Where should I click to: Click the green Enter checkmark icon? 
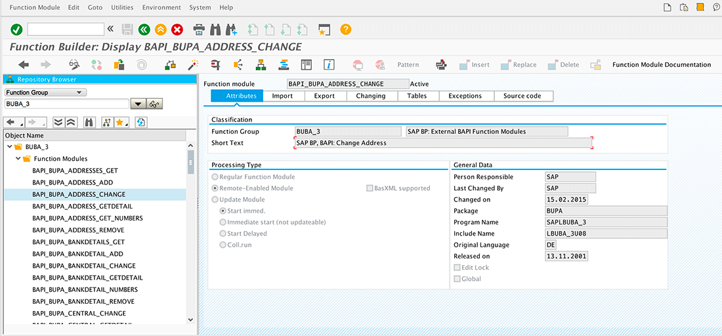coord(16,29)
